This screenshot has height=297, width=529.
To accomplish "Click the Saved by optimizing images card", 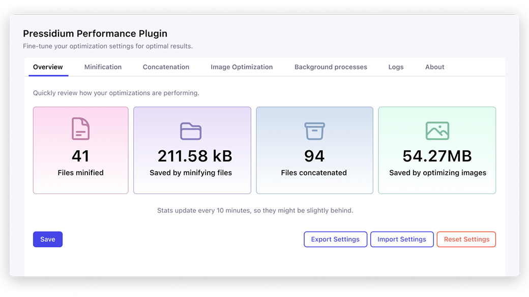I will [437, 150].
